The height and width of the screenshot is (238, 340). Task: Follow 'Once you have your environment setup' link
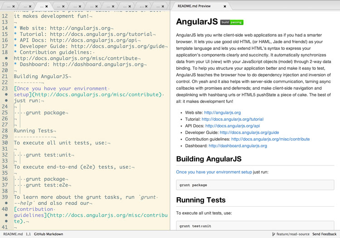point(214,172)
